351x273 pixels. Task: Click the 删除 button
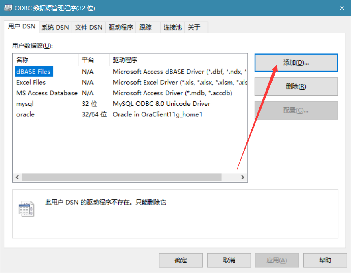coord(296,87)
